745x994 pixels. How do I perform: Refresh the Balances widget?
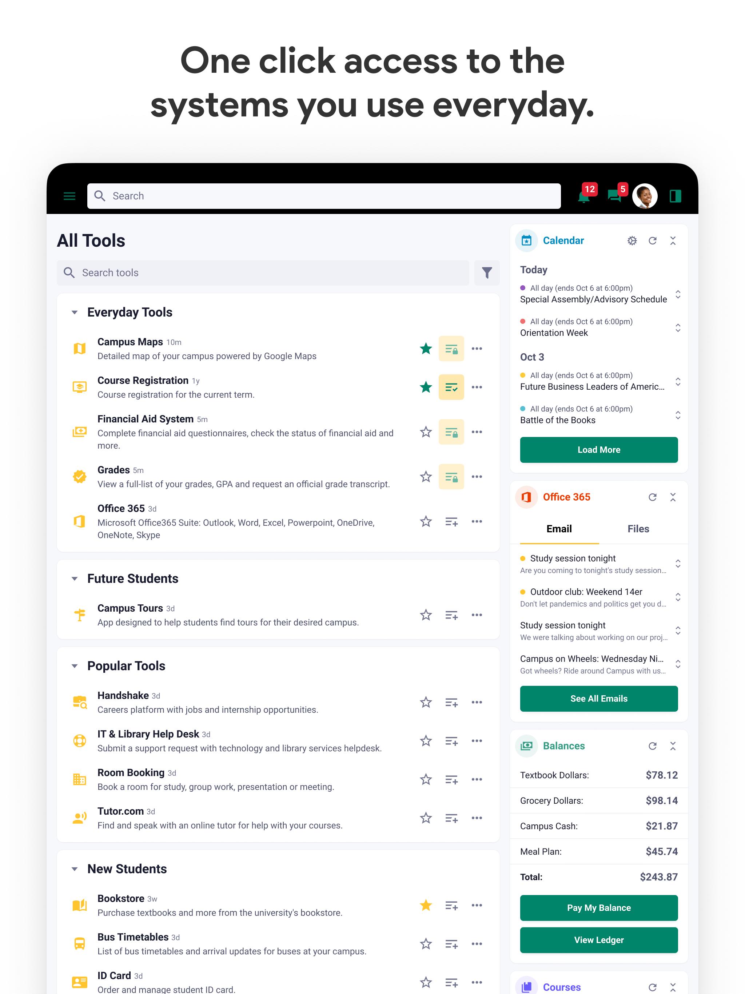click(653, 746)
